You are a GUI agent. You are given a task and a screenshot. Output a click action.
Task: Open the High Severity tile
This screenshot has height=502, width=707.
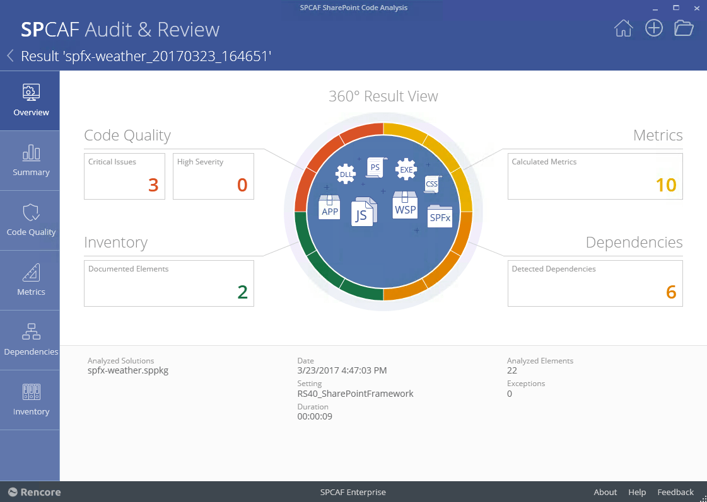(213, 176)
